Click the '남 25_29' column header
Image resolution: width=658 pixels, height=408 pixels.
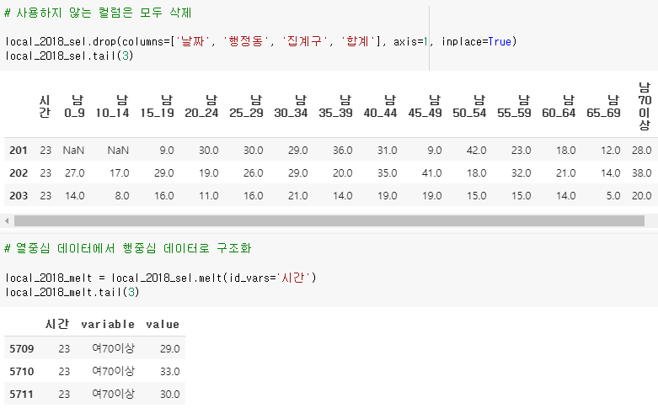pos(246,106)
